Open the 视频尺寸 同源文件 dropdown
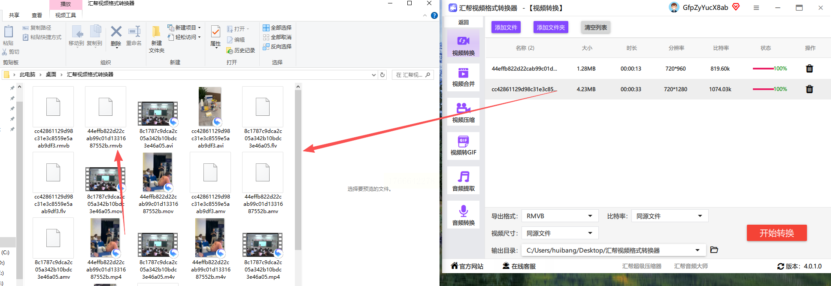This screenshot has height=286, width=831. click(560, 233)
